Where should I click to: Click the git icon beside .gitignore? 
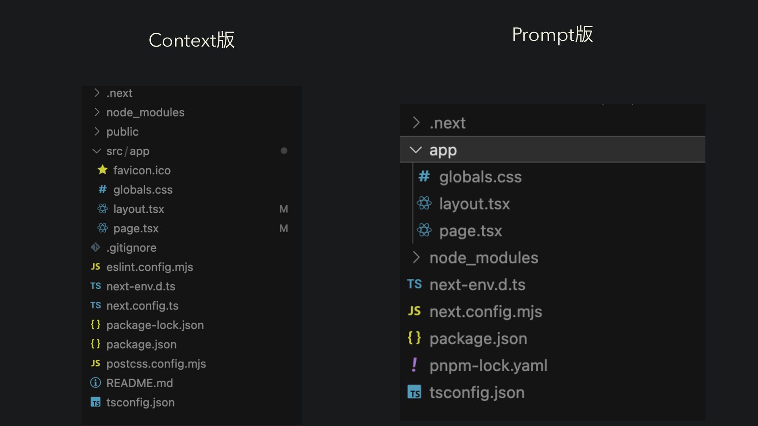click(x=96, y=247)
